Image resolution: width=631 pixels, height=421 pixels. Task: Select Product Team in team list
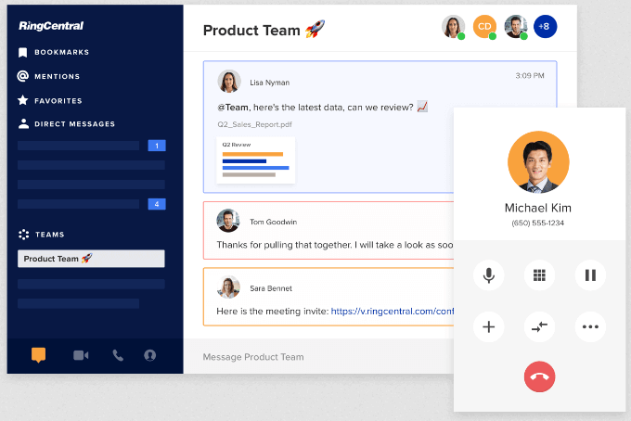(x=91, y=259)
